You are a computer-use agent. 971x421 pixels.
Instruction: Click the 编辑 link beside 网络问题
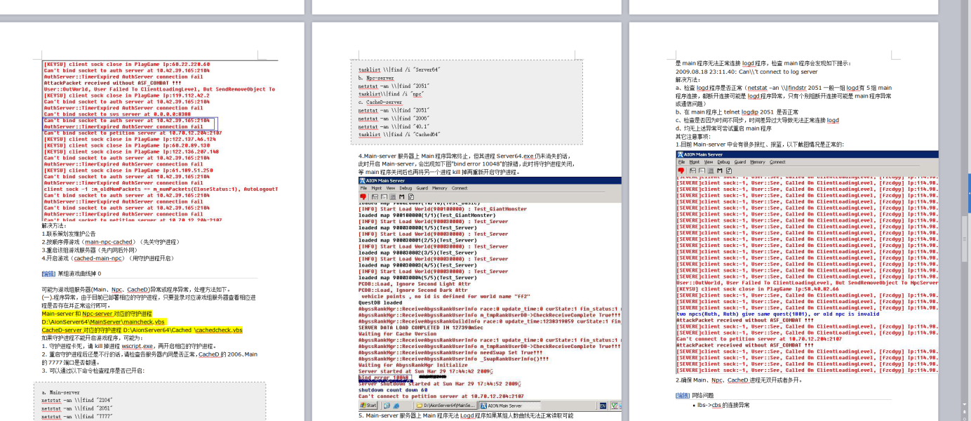click(x=682, y=396)
